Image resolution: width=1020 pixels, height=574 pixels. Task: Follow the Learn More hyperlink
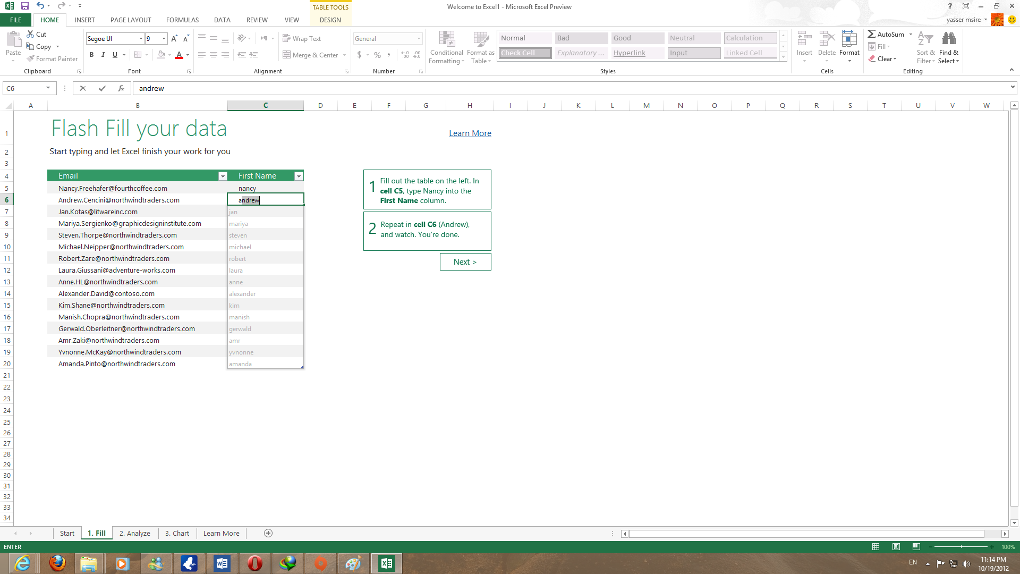[470, 133]
